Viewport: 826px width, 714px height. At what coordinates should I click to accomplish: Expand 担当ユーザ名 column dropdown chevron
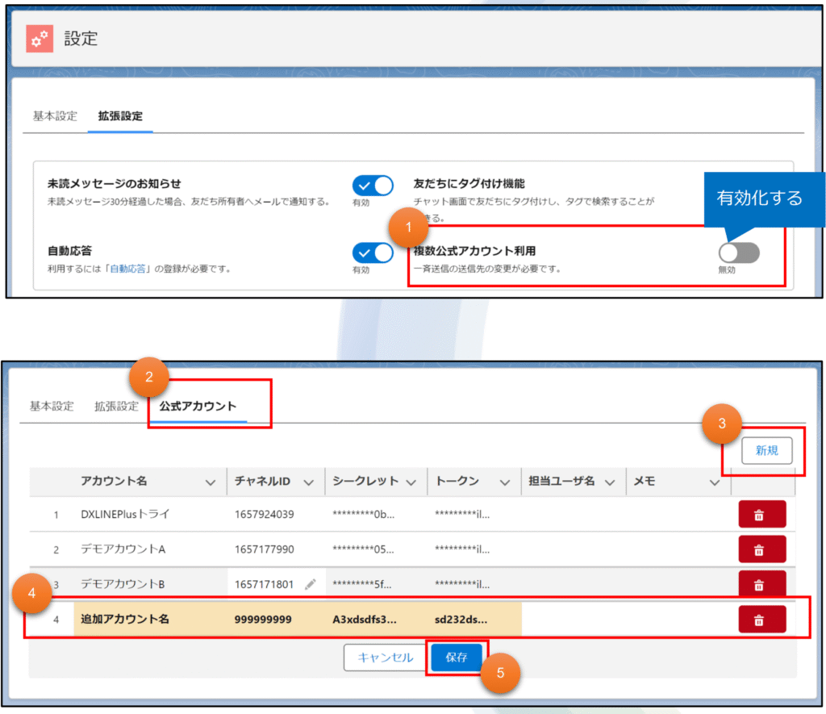[x=610, y=482]
